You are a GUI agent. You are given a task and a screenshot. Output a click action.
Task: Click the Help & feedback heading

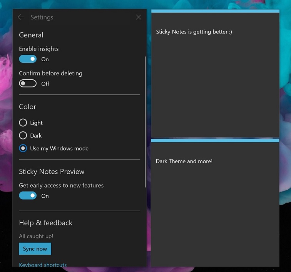click(x=45, y=223)
